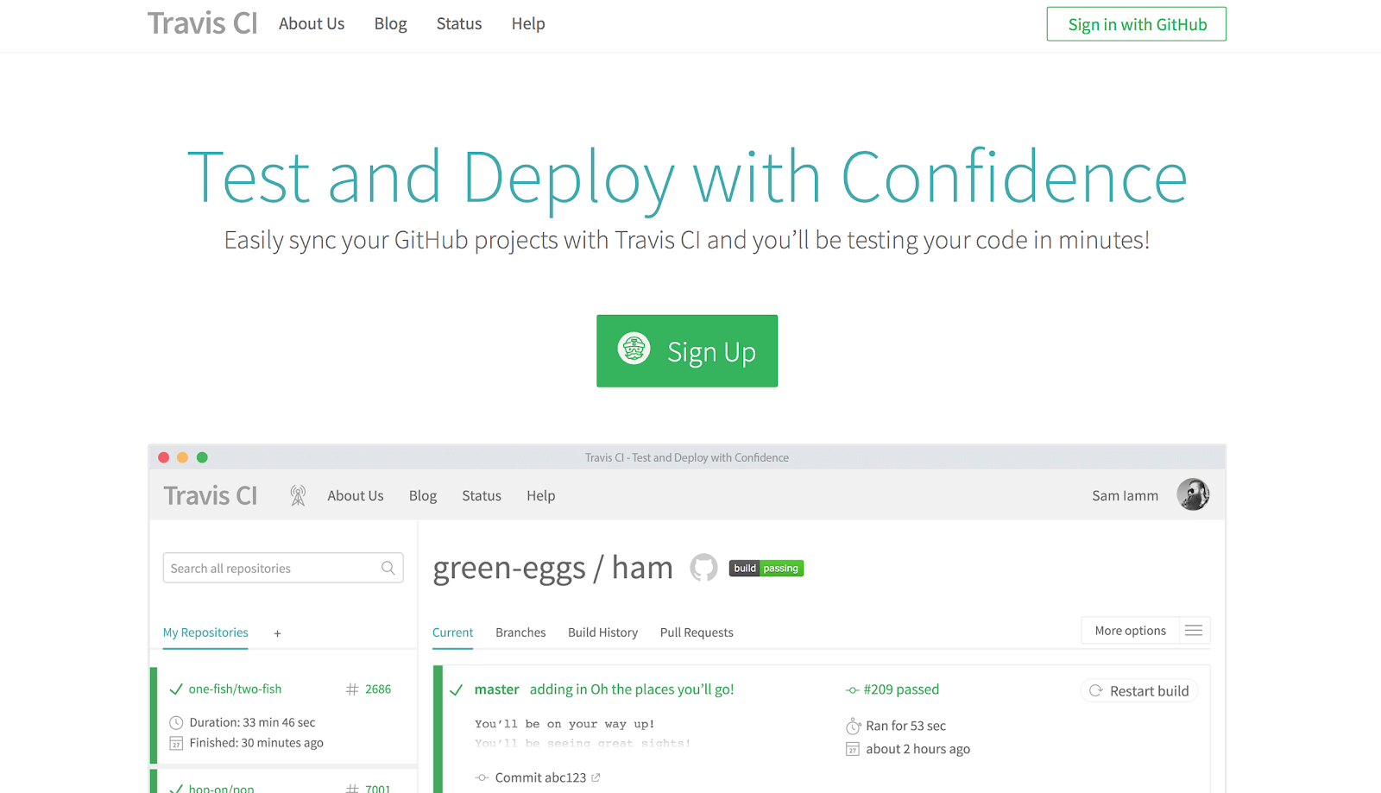Click about 2 hours ago text
The image size is (1381, 793).
(918, 749)
